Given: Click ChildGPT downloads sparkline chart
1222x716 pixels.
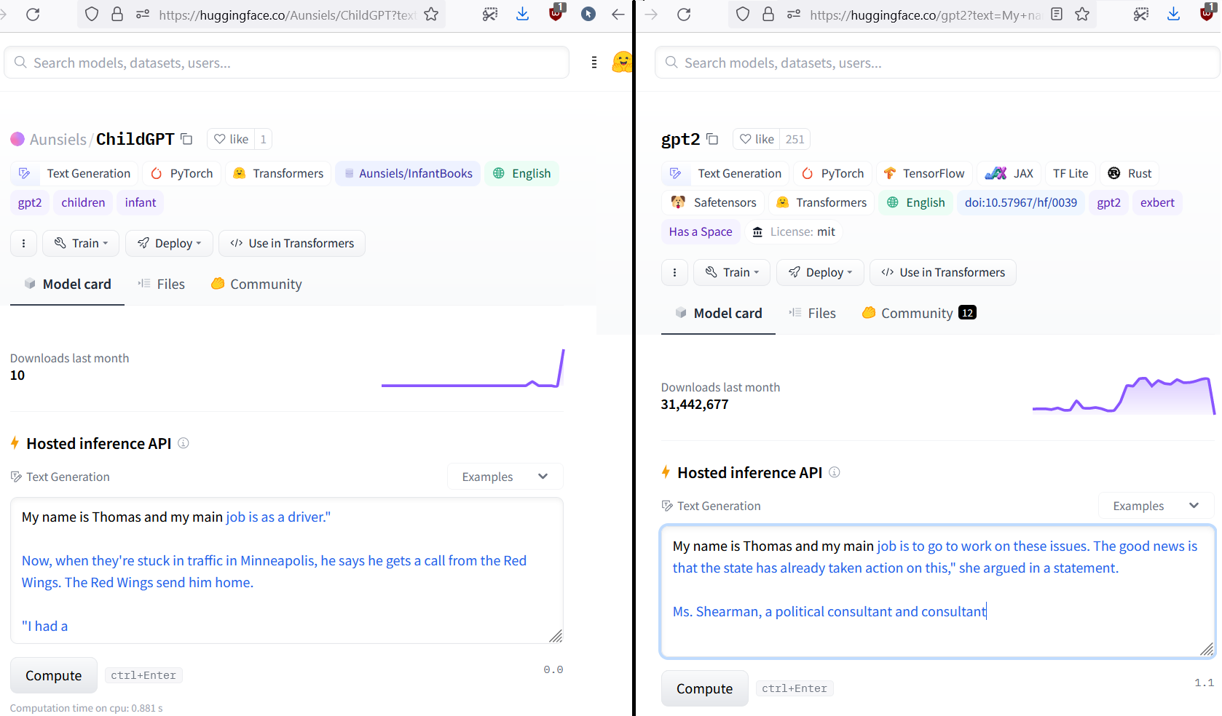Looking at the screenshot, I should click(473, 369).
